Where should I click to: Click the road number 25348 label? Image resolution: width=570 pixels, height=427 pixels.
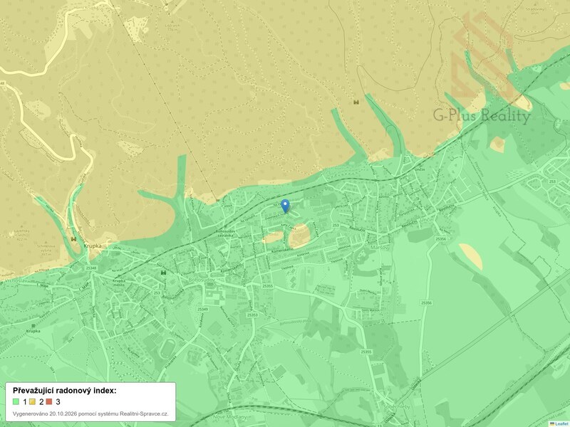pyautogui.click(x=91, y=268)
